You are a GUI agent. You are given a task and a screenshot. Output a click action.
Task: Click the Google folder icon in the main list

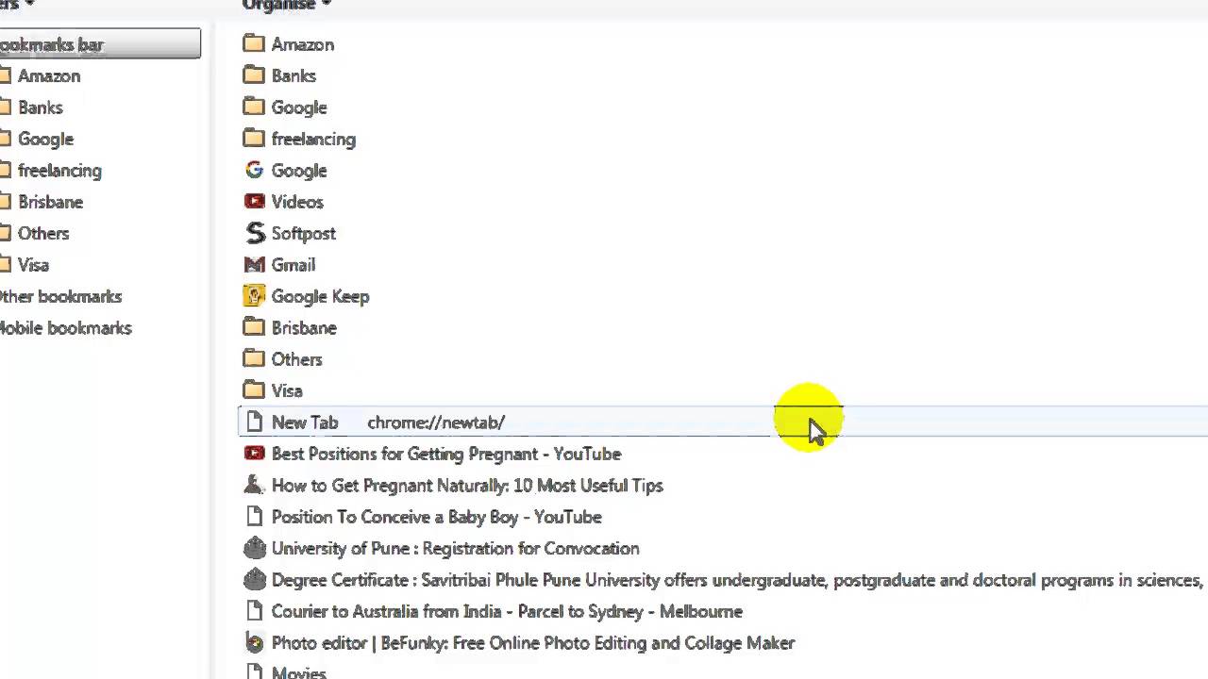pyautogui.click(x=254, y=107)
